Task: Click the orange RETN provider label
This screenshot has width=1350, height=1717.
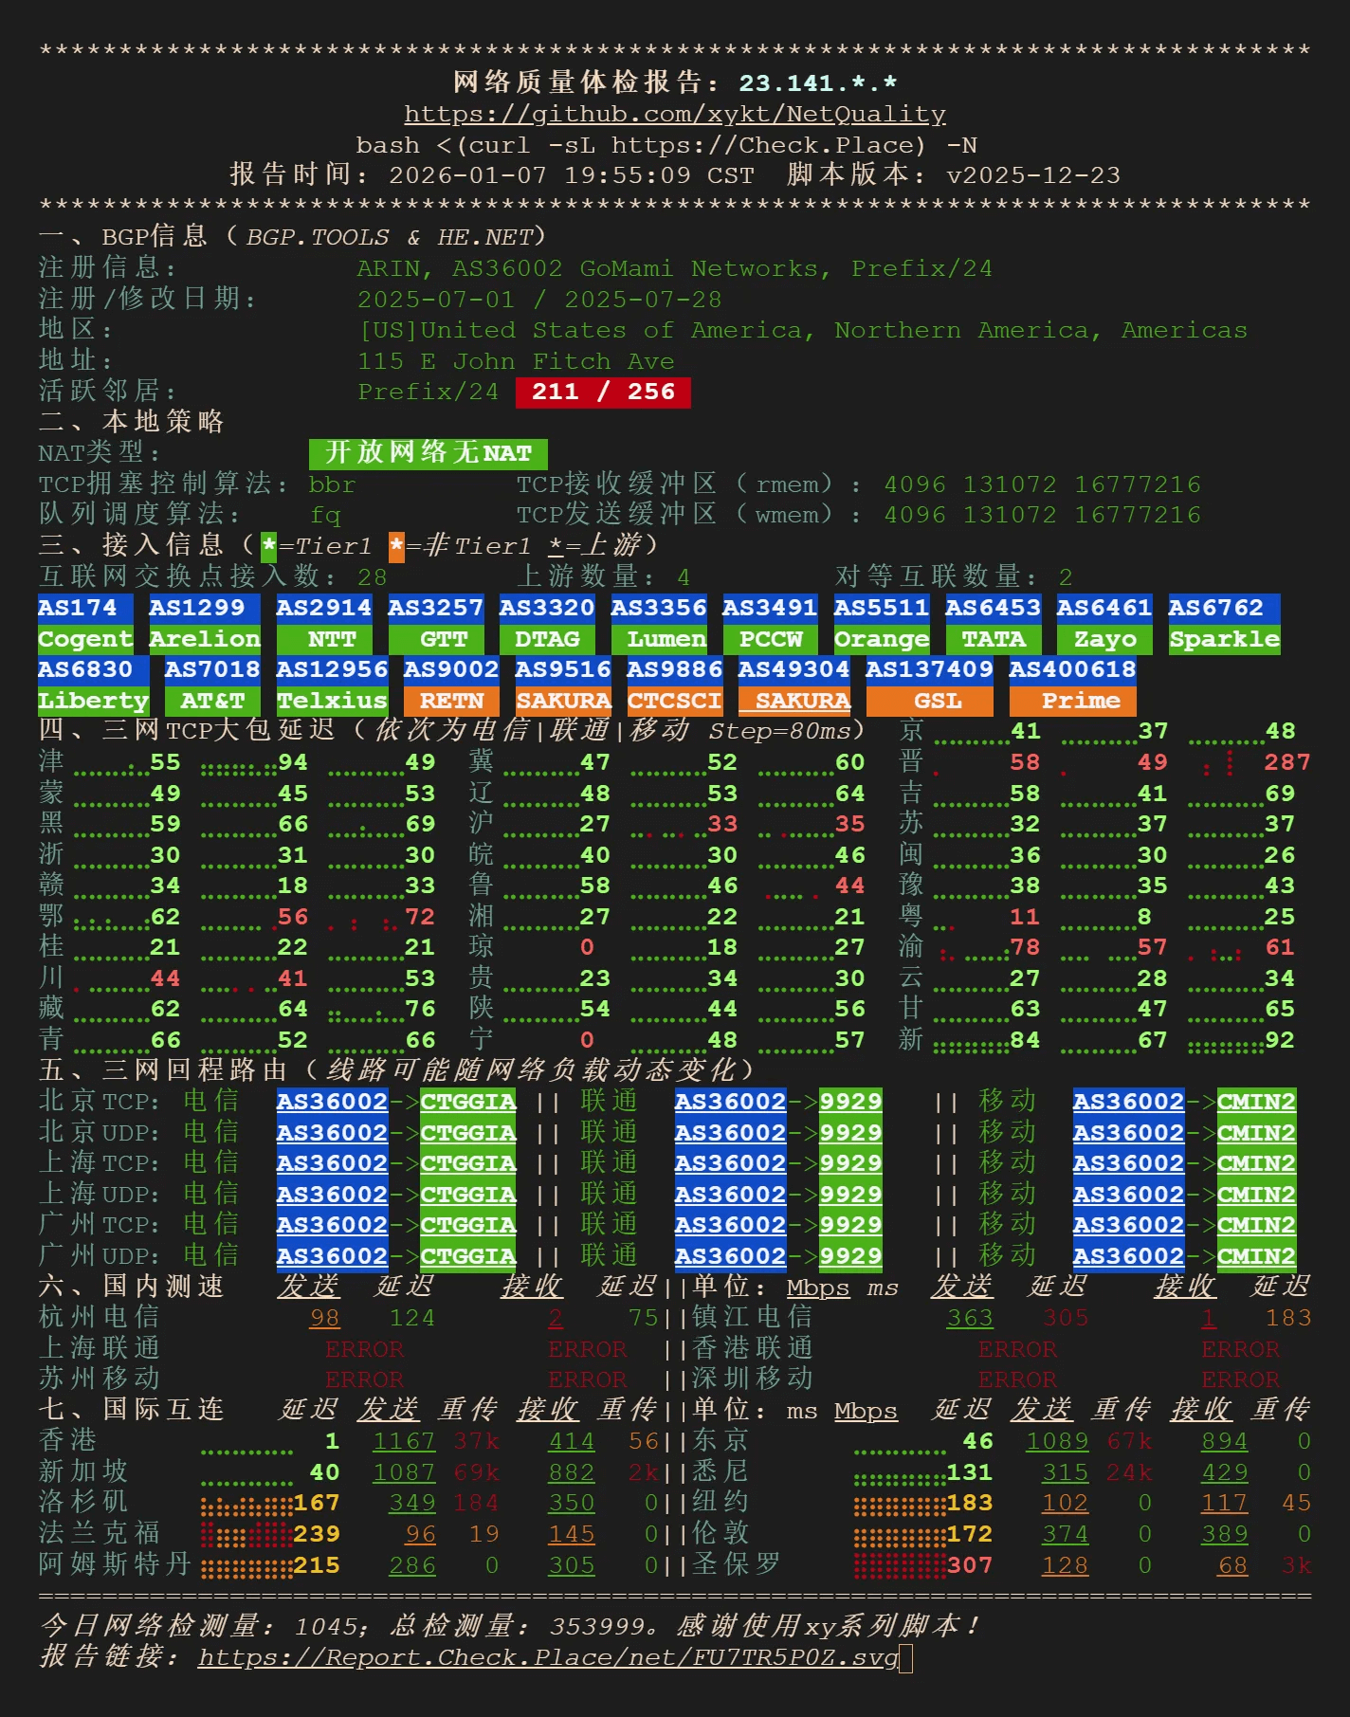Action: [x=451, y=701]
